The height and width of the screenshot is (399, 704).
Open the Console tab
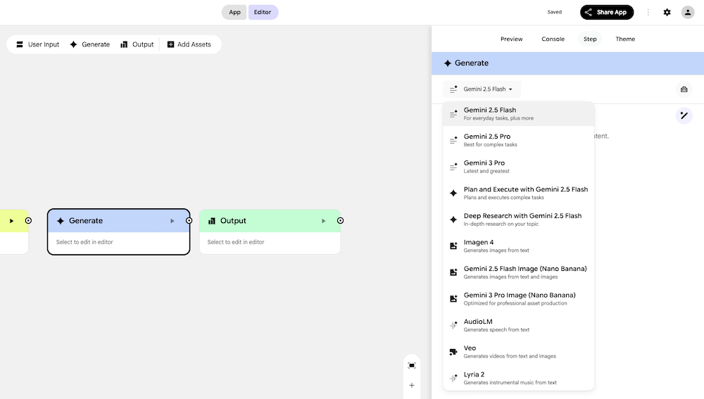[553, 39]
